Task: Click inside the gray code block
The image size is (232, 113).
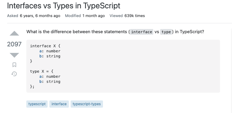Action: pos(123,66)
